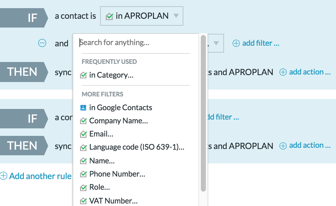Click the check icon beside 'Language code'
The image size is (336, 206).
click(x=83, y=148)
